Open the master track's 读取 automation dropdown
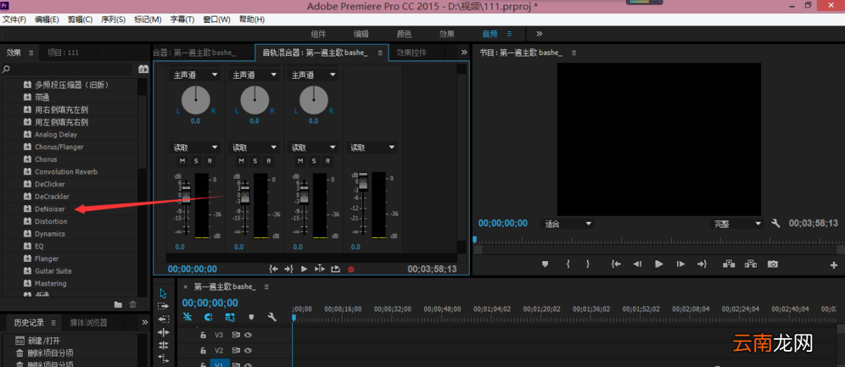Viewport: 845px width, 367px height. coord(373,147)
